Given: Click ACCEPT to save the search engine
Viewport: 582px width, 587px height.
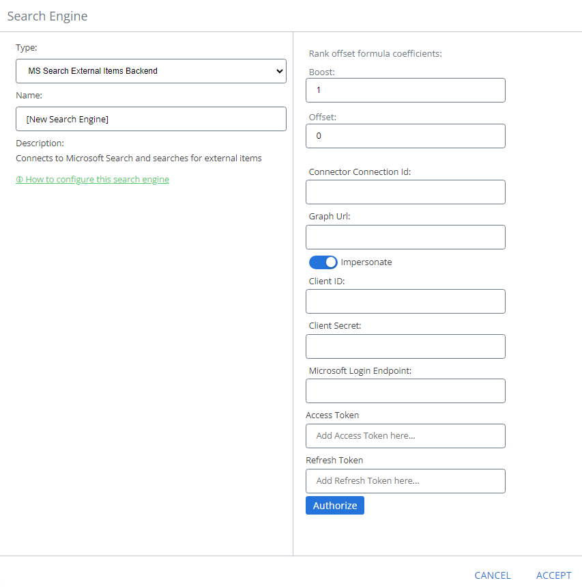Looking at the screenshot, I should [x=553, y=575].
